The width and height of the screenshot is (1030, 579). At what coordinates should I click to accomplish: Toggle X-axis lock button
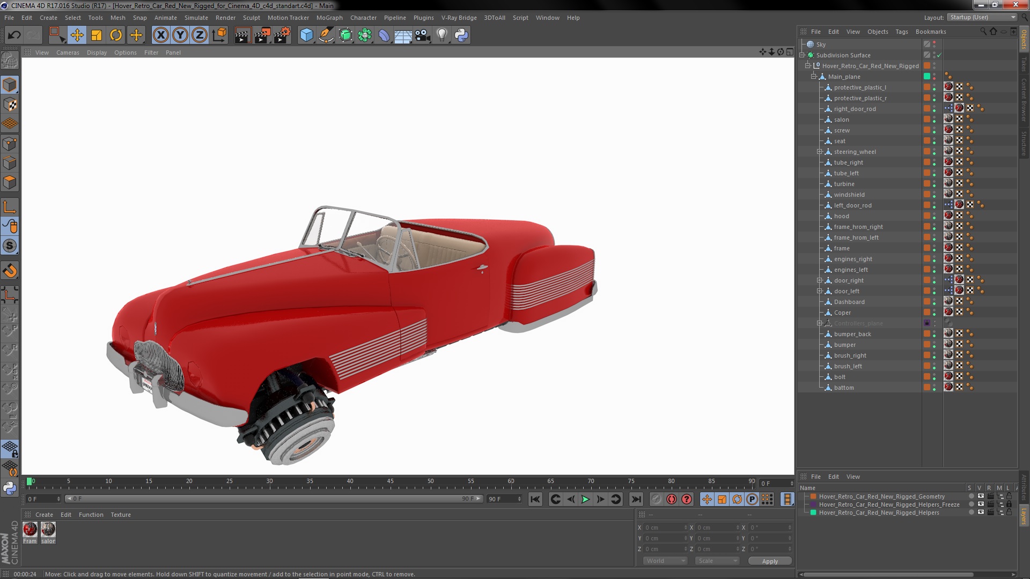tap(160, 35)
